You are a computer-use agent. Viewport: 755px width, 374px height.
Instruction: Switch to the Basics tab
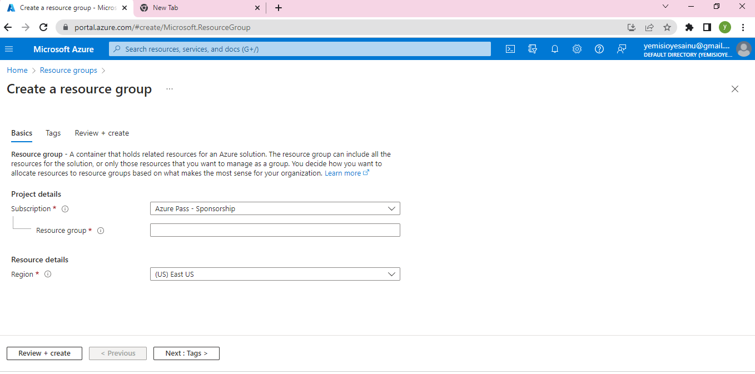click(22, 133)
